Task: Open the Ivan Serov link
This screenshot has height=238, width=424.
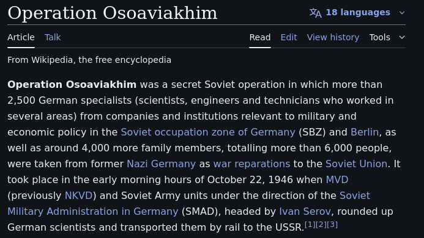Action: 305,212
